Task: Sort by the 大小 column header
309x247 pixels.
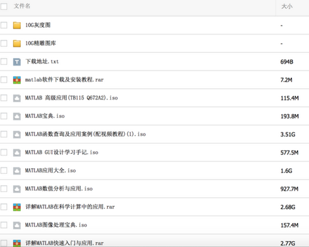Action: click(x=287, y=6)
